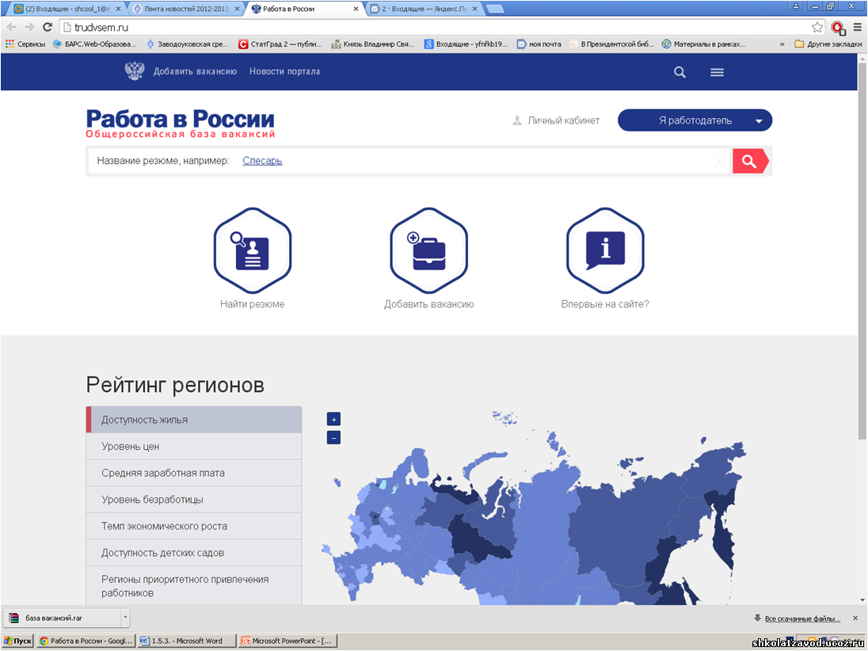Bookmark page with star icon
Image resolution: width=868 pixels, height=651 pixels.
[x=817, y=27]
